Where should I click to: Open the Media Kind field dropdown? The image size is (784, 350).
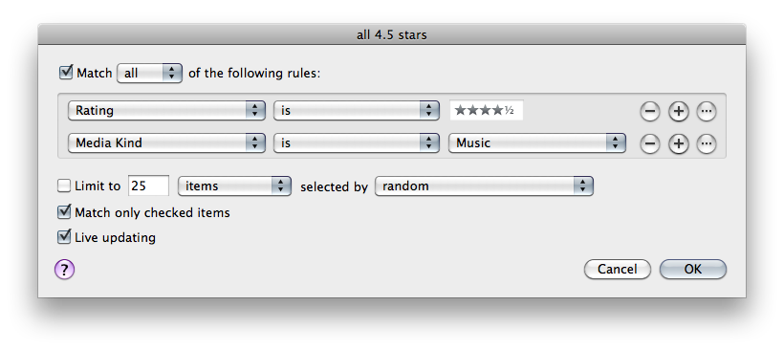point(166,143)
